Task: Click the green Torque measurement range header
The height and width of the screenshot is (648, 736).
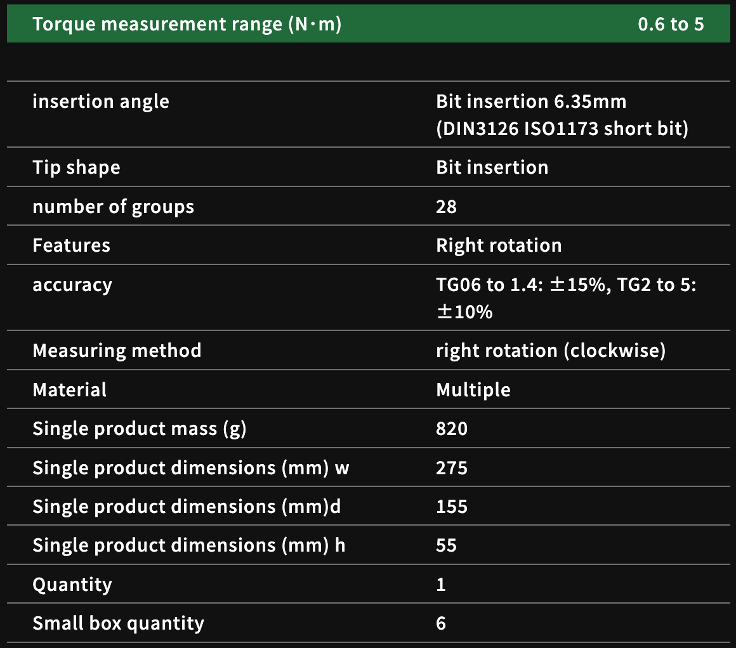Action: tap(187, 25)
